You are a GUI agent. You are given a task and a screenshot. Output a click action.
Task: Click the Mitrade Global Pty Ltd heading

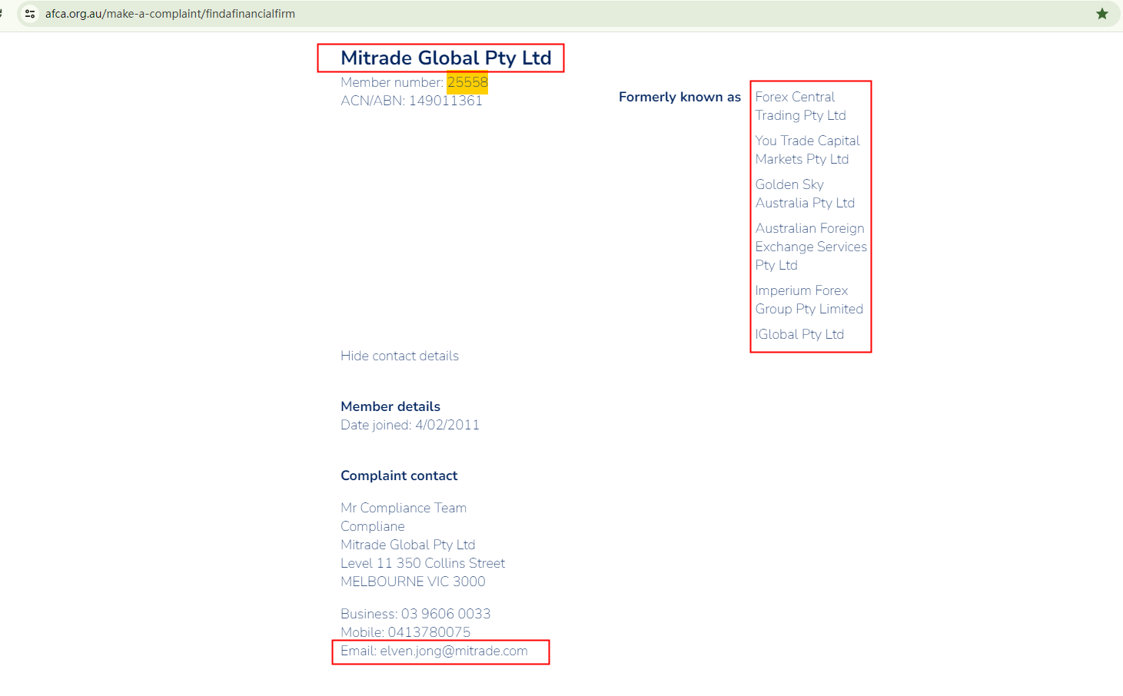point(446,58)
